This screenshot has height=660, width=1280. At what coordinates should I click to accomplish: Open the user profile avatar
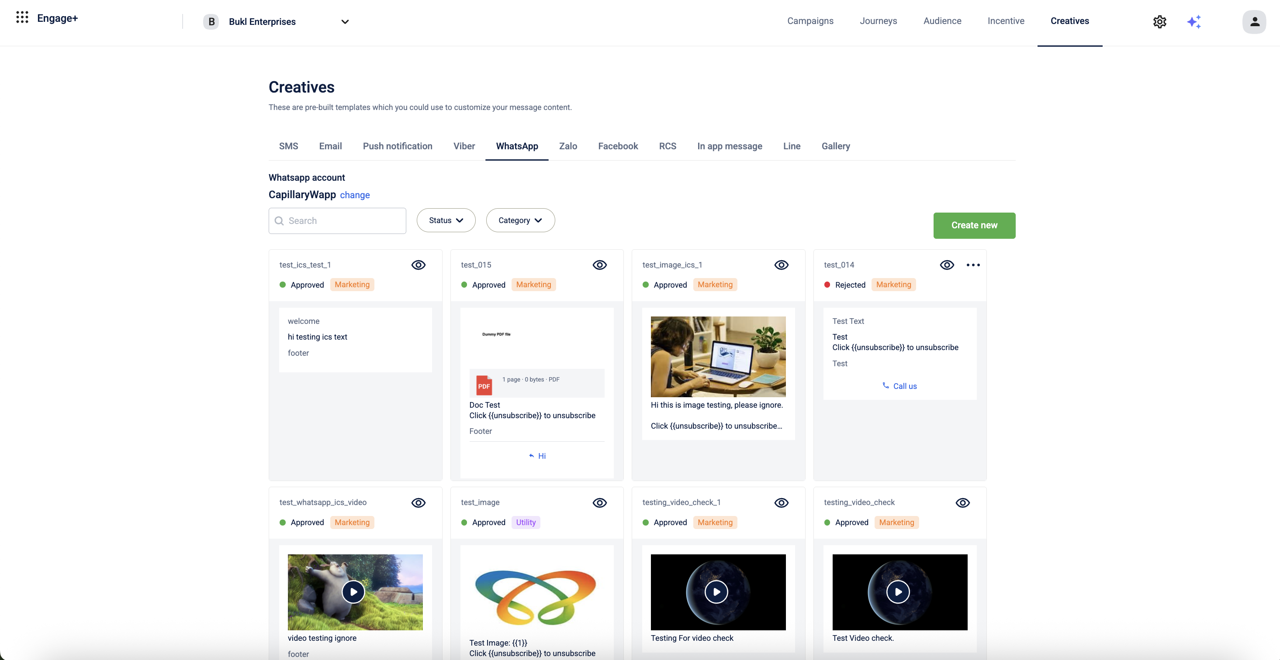(1254, 22)
